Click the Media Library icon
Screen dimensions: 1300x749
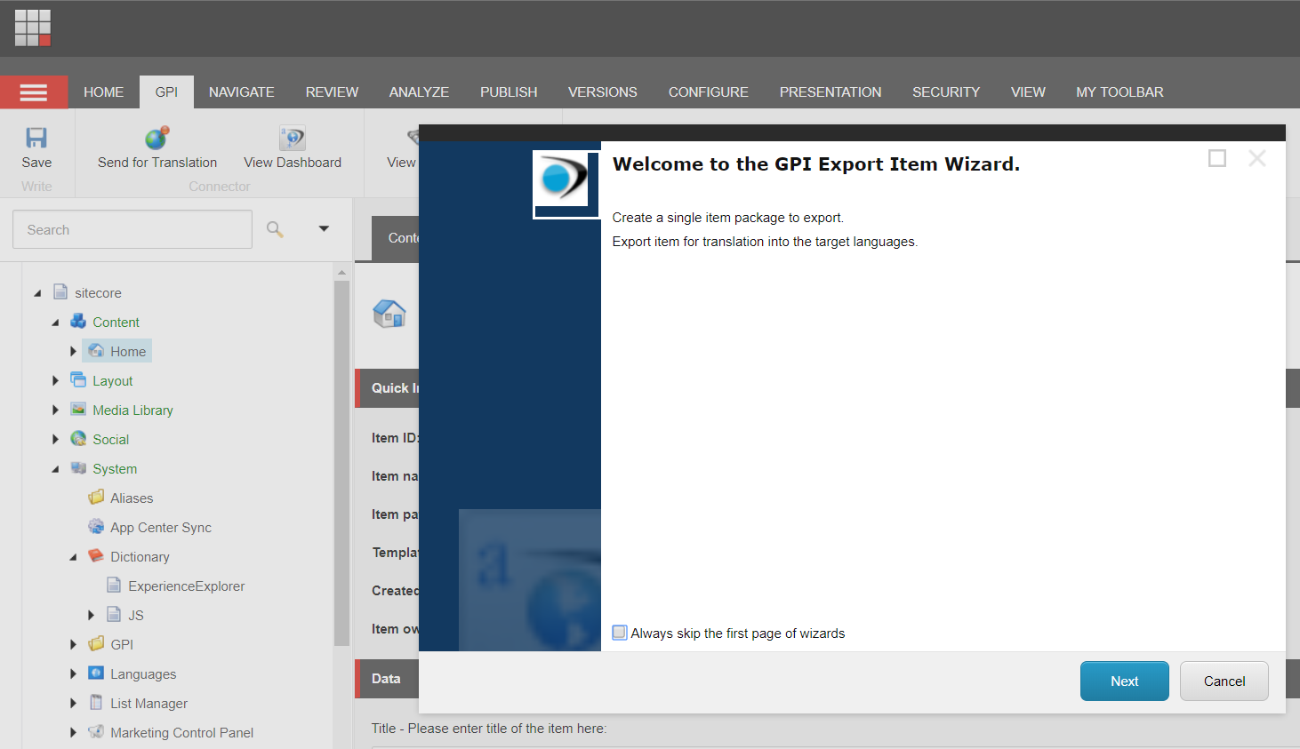click(x=78, y=410)
